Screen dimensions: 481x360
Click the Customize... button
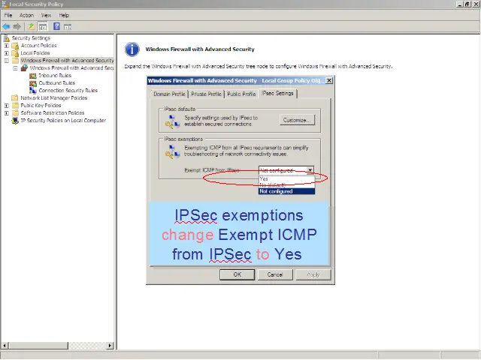(x=297, y=120)
